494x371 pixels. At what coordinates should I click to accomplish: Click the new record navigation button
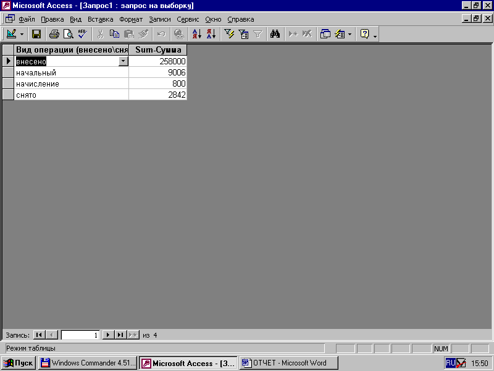tap(133, 335)
